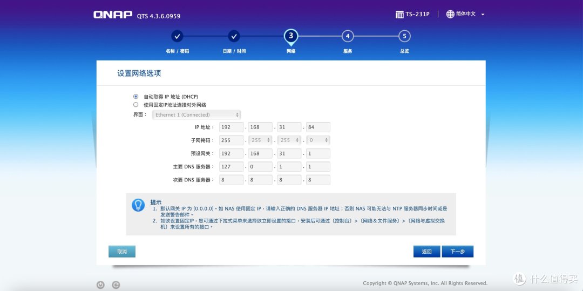Screen dimensions: 583x291
Task: Click the 预设网关 second octet field 168
Action: (x=260, y=153)
